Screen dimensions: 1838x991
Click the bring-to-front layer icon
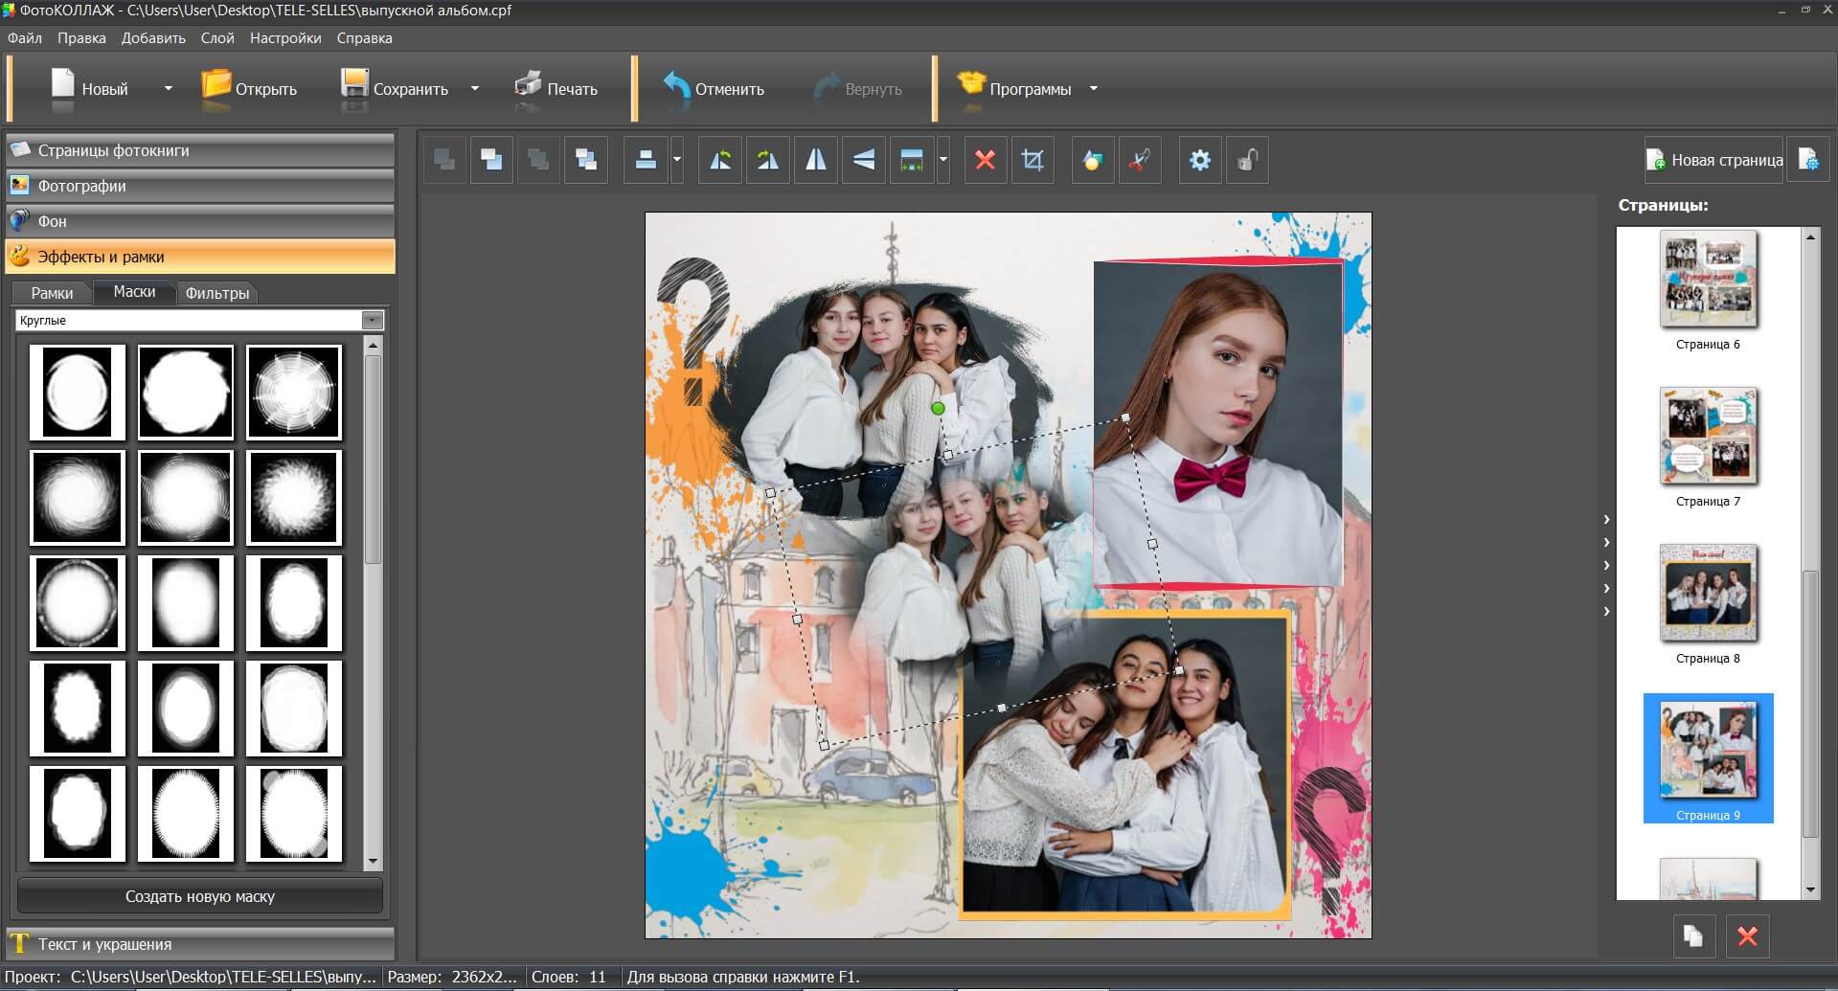(444, 160)
